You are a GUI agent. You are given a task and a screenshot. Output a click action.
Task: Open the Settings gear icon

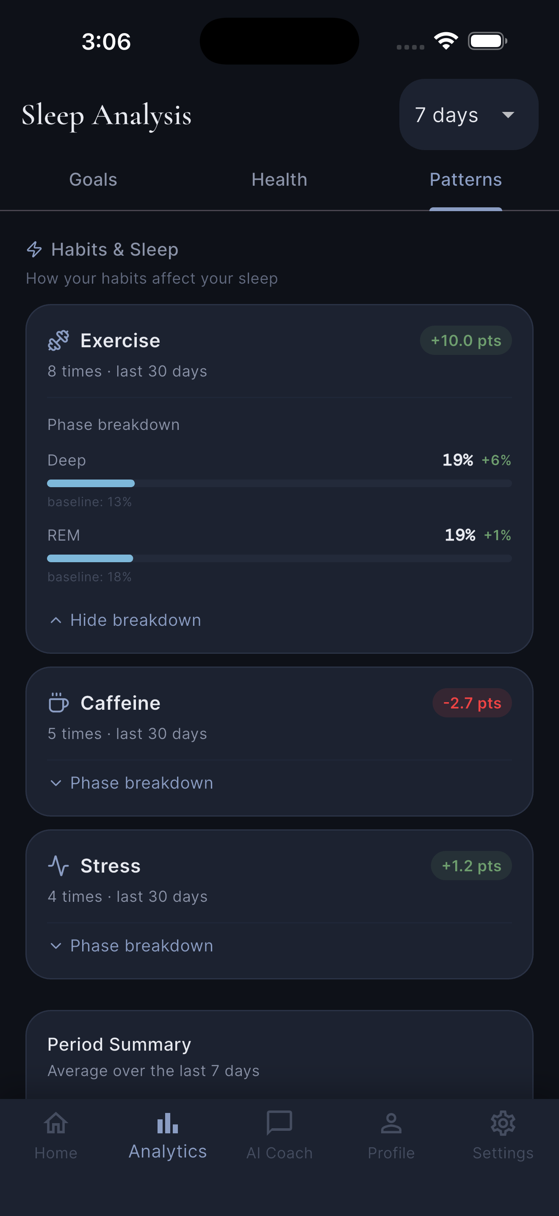503,1123
